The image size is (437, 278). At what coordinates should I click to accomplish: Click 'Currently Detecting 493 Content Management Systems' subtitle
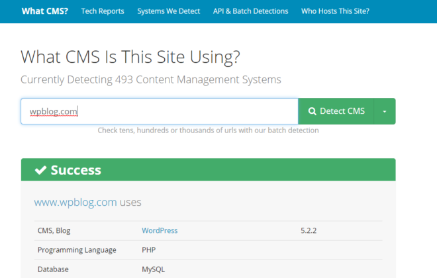(151, 79)
